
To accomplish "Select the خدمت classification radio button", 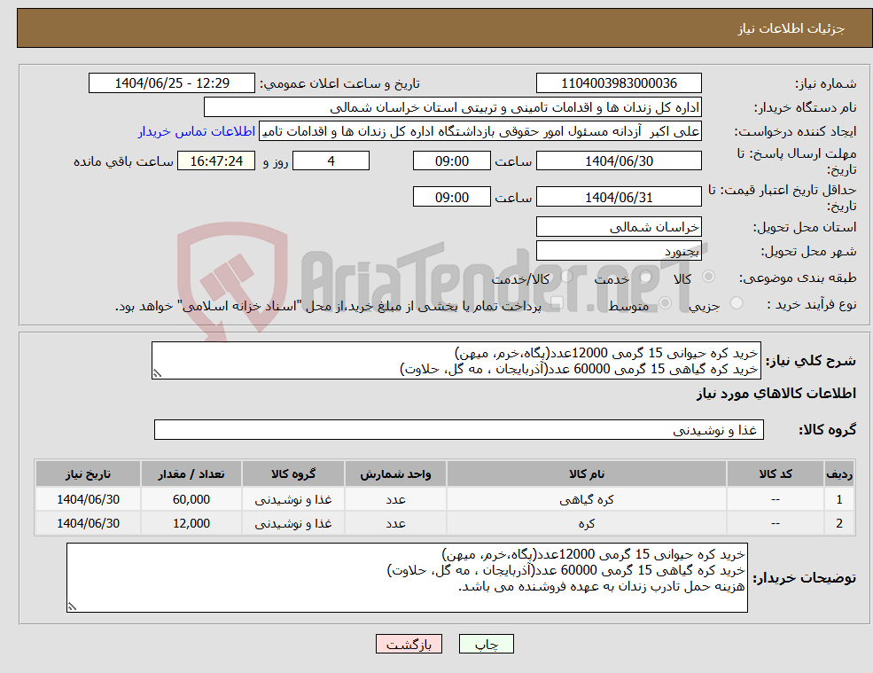I will 643,275.
